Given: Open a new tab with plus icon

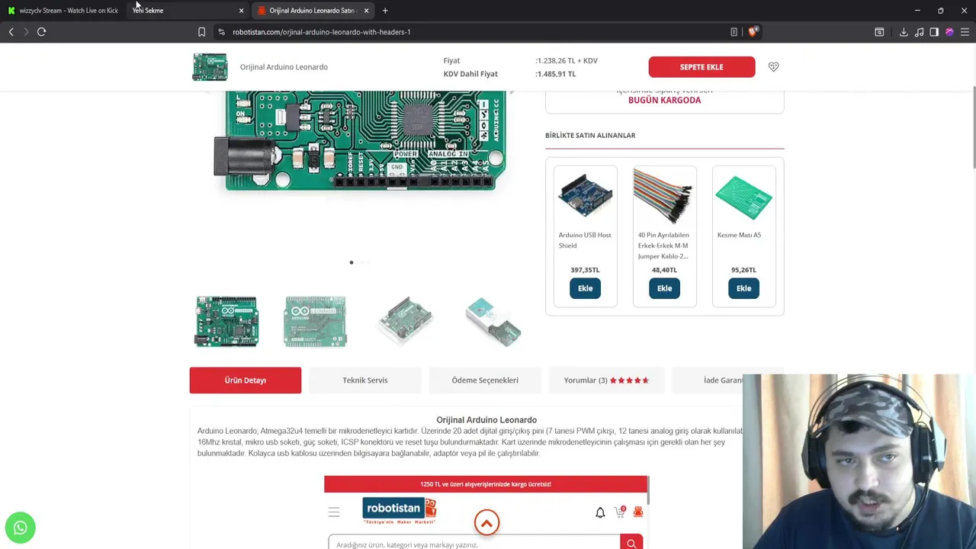Looking at the screenshot, I should tap(385, 11).
